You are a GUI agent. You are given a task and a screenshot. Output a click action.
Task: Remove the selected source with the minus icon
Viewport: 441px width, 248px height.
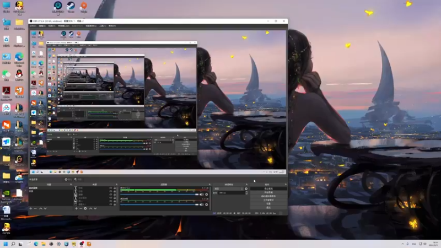[x=80, y=208]
